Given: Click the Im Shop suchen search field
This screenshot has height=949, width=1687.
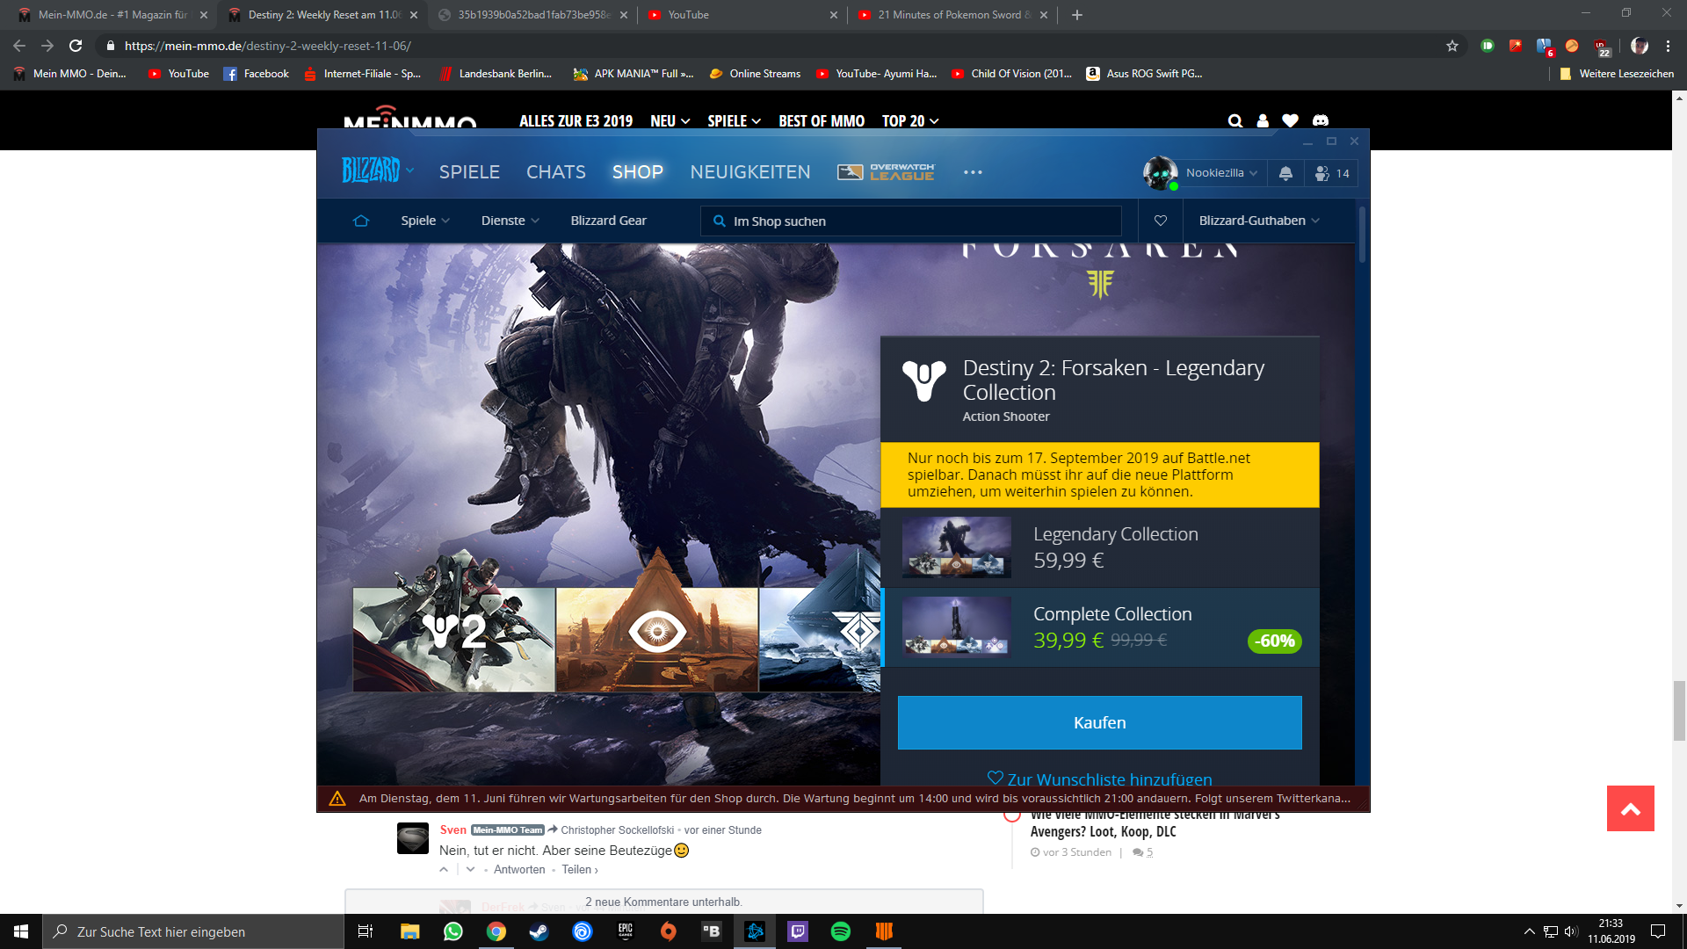Looking at the screenshot, I should (911, 221).
